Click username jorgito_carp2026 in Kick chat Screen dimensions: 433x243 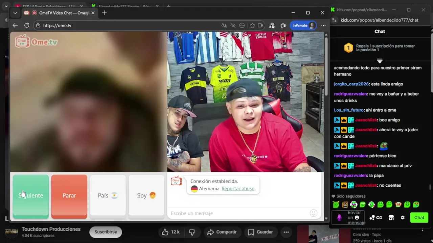click(351, 84)
